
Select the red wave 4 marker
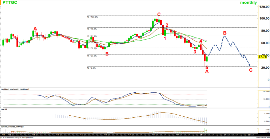click(x=201, y=41)
